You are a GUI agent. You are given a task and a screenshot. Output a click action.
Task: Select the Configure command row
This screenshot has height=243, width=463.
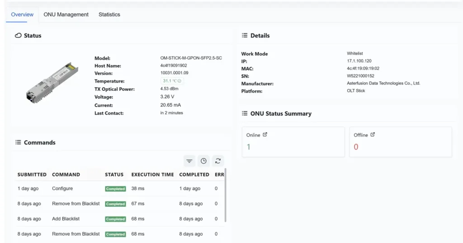tap(62, 188)
